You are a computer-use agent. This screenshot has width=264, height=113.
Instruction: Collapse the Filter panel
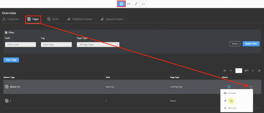pos(6,33)
